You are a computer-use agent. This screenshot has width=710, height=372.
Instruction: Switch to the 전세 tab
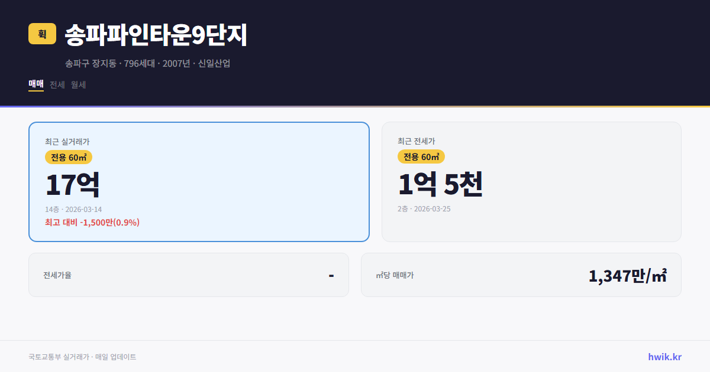pos(57,85)
